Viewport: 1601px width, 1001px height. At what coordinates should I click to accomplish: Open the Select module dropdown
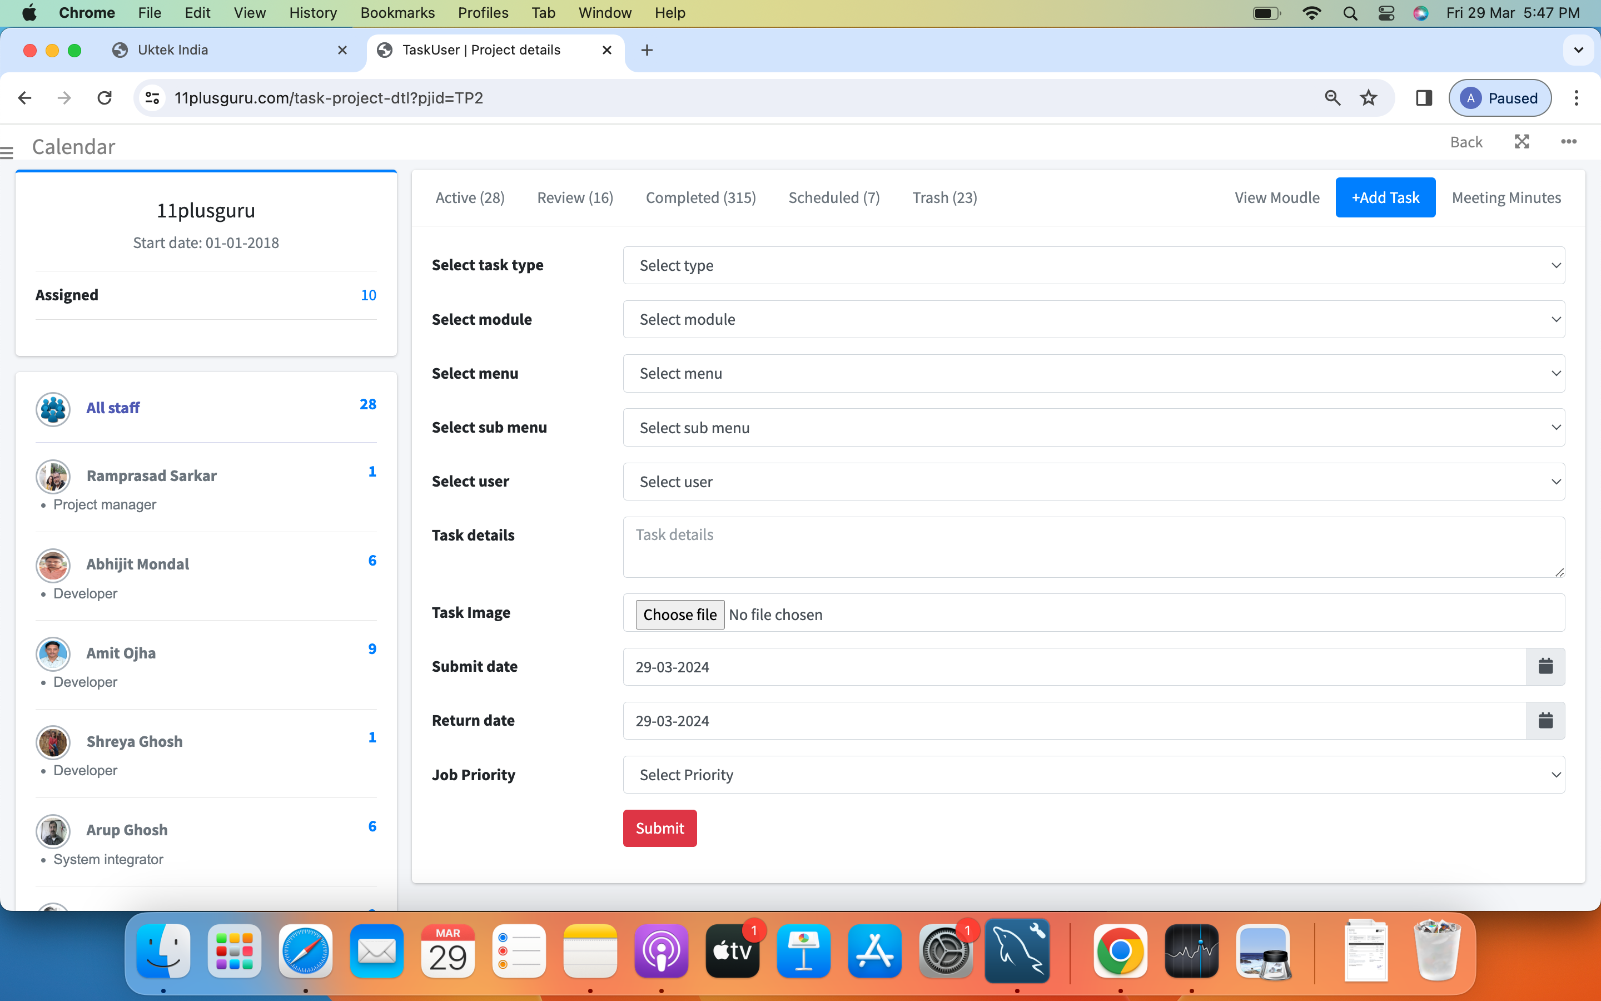click(x=1093, y=319)
